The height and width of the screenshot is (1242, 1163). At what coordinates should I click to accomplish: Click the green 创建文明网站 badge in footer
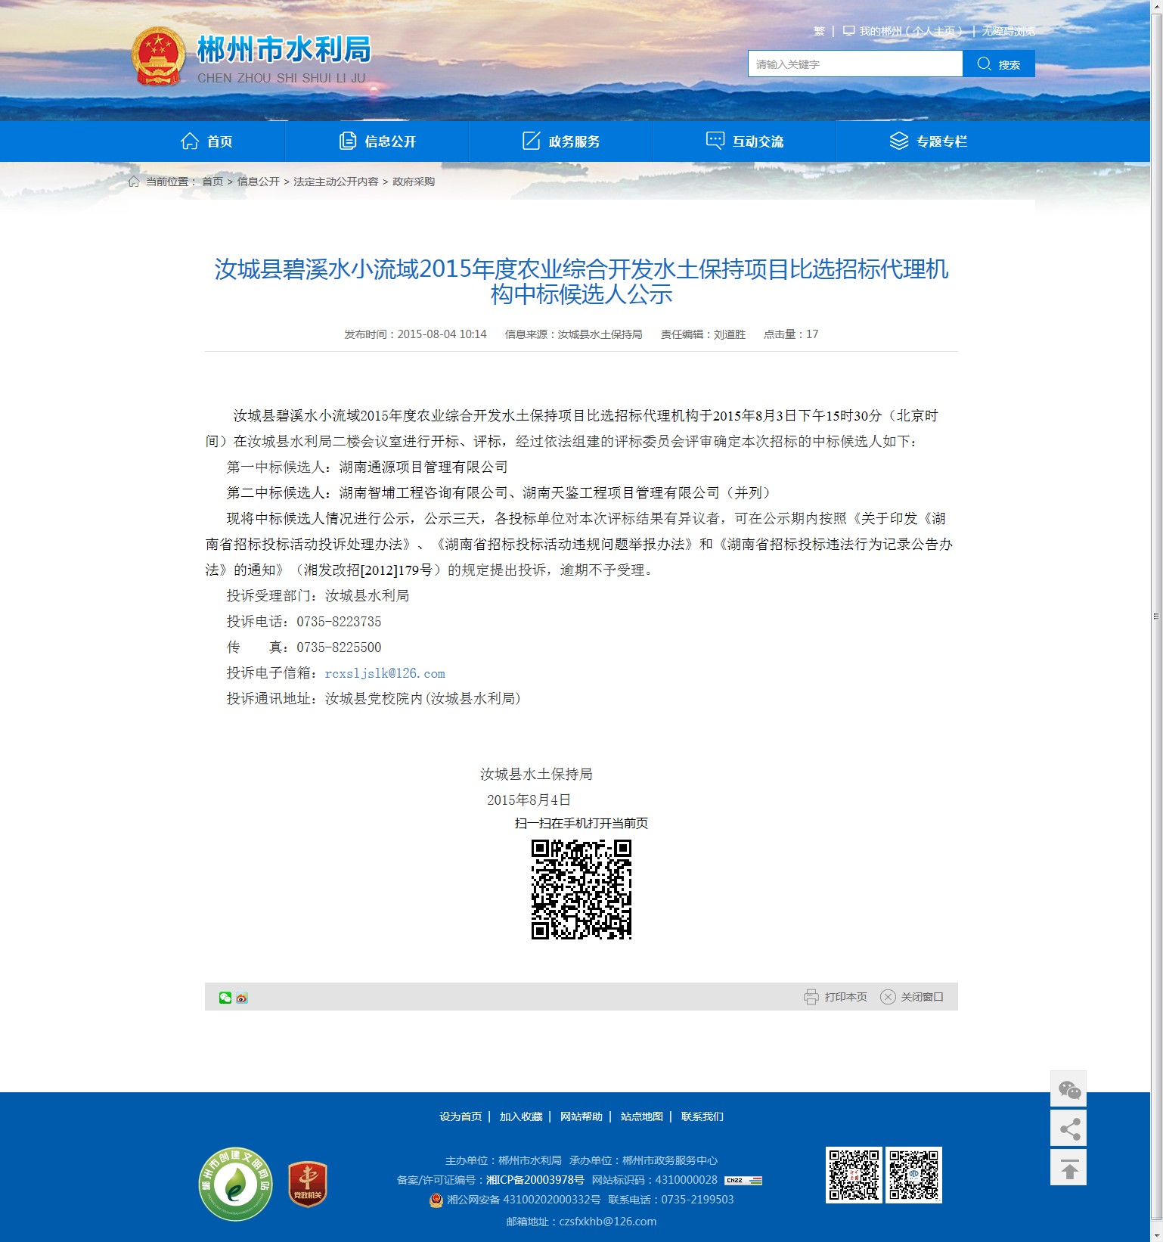pos(236,1184)
